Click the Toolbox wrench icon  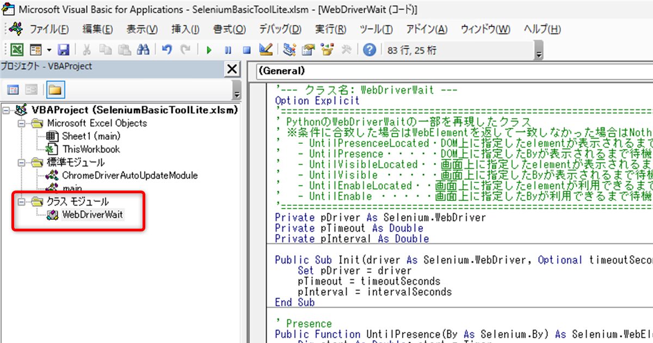346,50
